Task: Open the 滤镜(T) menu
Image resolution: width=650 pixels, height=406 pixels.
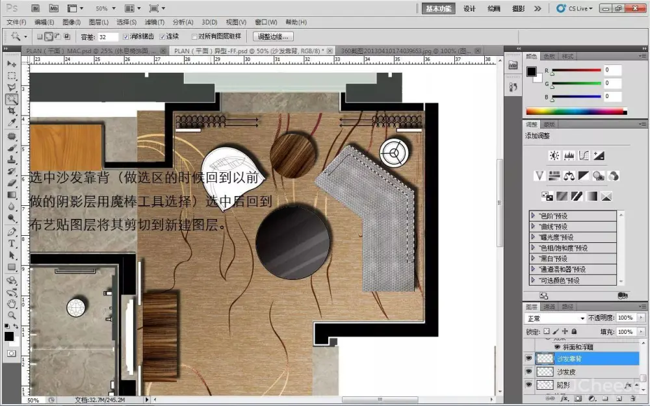Action: coord(153,22)
